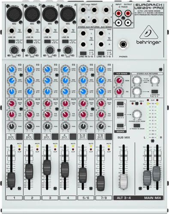This screenshot has height=214, width=169.
Task: Select MAIN MIX as the monitoring source
Action: pyautogui.click(x=120, y=125)
